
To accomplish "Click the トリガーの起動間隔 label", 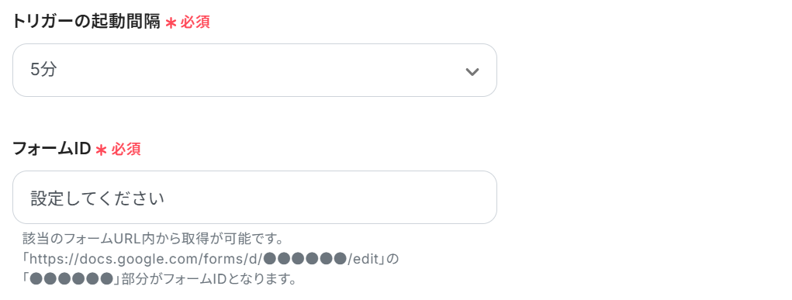I will [x=86, y=22].
